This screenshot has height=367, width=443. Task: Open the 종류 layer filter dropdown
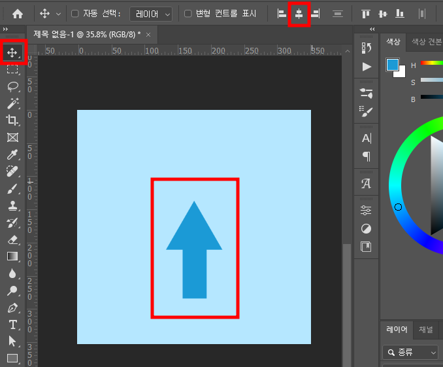pos(412,353)
